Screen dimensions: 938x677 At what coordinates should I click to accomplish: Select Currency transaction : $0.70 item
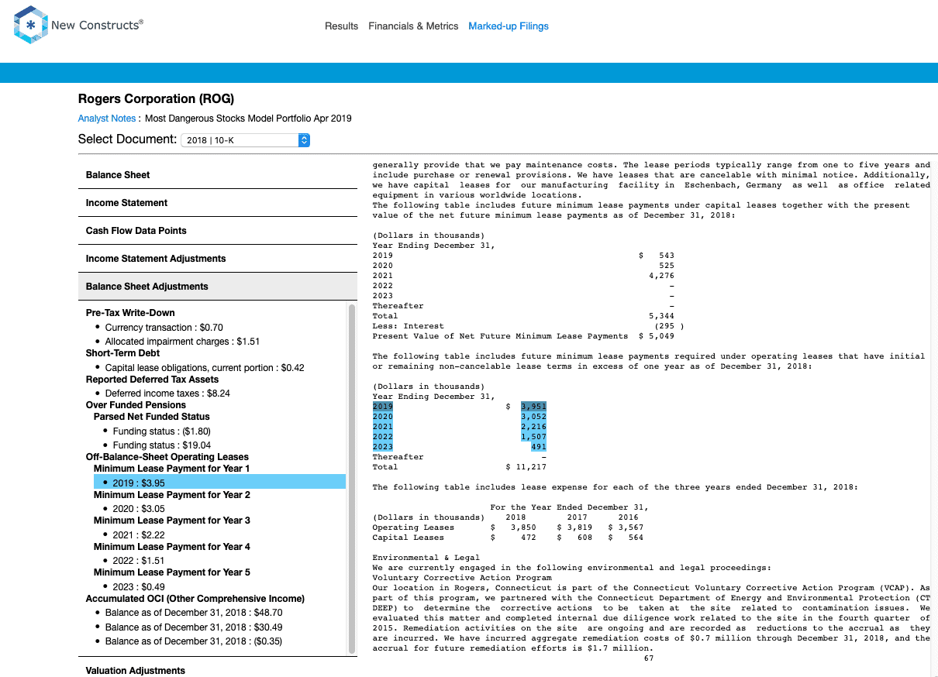click(x=164, y=328)
